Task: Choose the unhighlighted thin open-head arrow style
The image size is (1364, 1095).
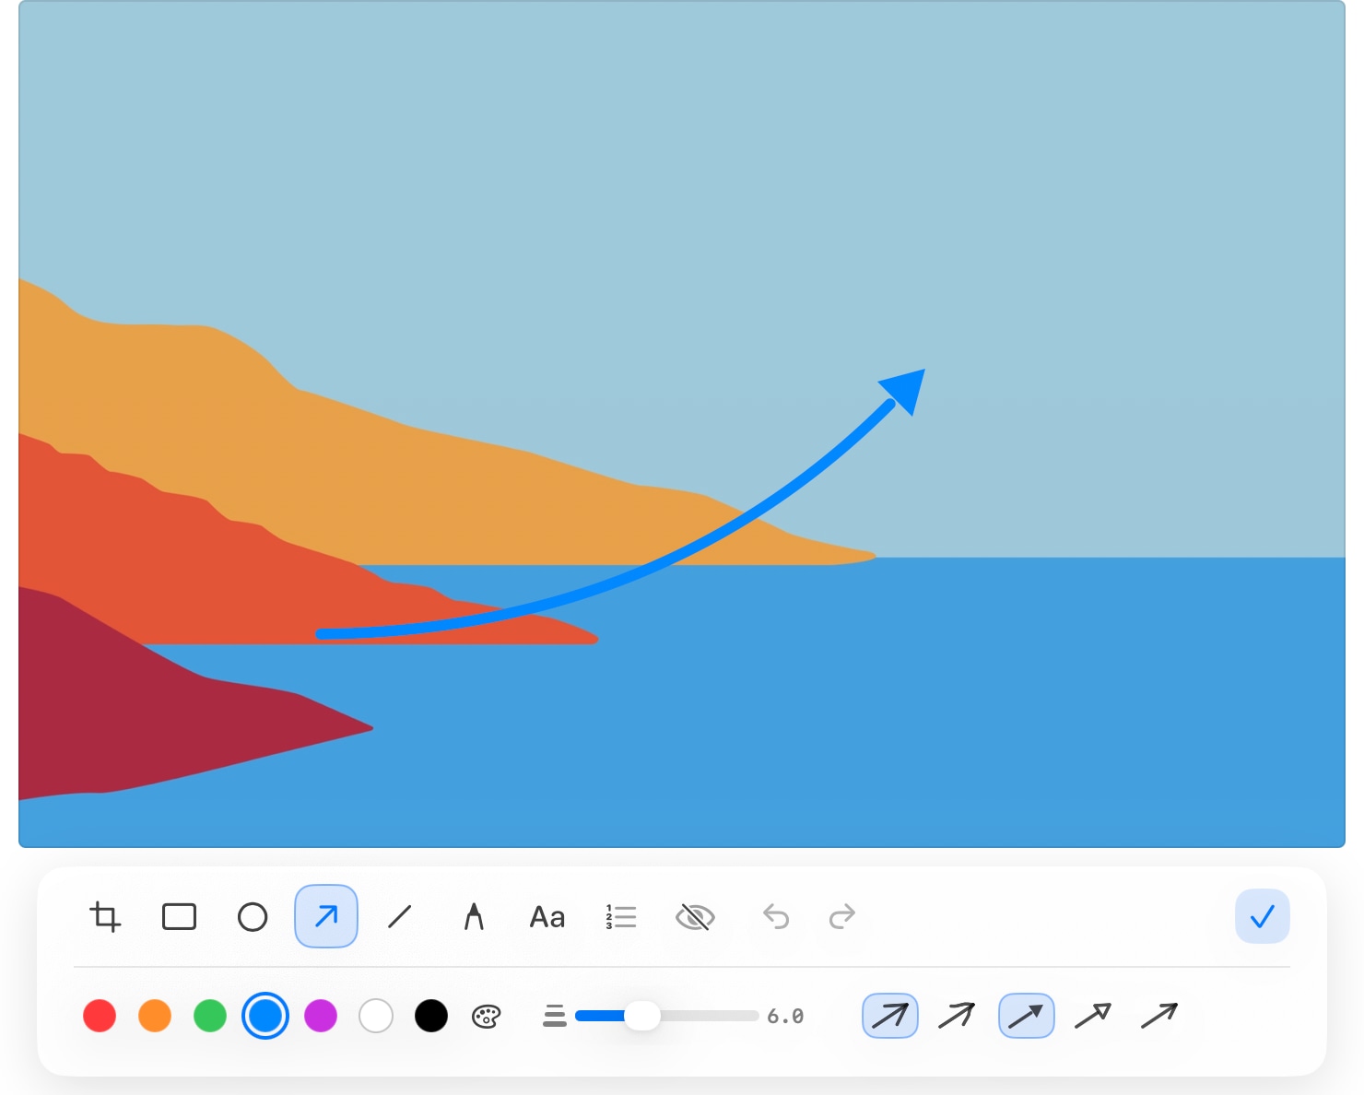Action: point(1159,1016)
